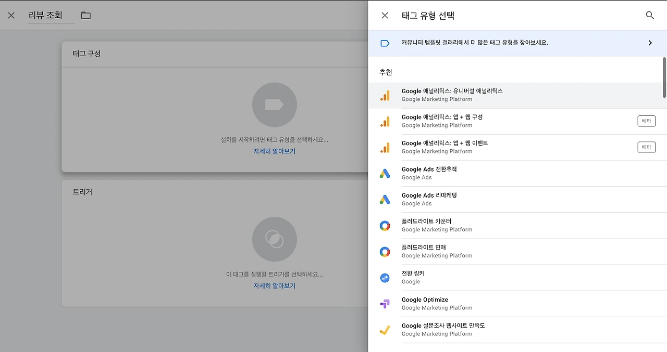Viewport: 667px width, 352px height.
Task: Open the folder icon next to tag name
Action: tap(86, 16)
